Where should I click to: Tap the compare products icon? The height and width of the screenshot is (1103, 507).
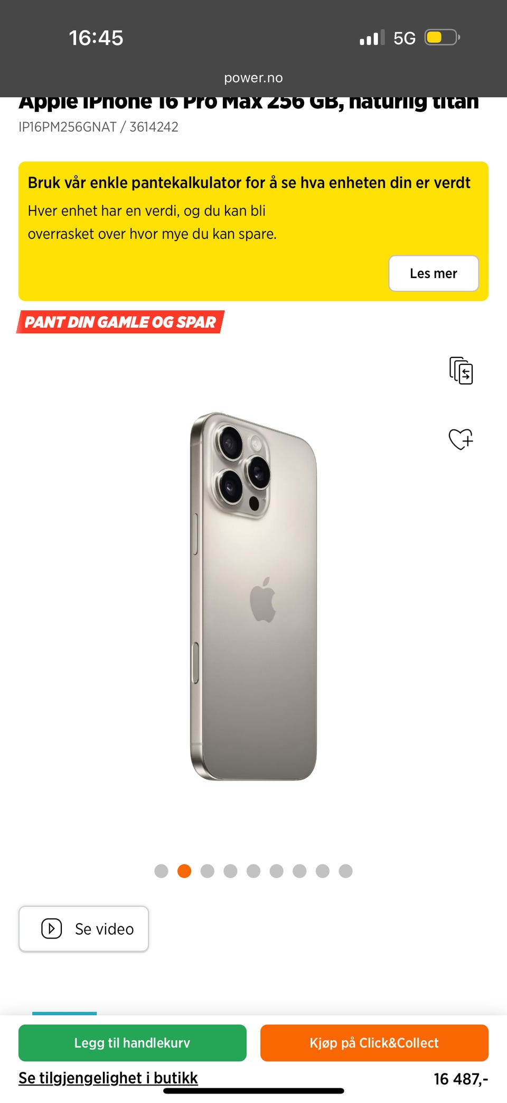[x=461, y=371]
